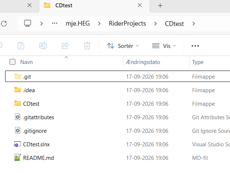
Task: Click the This PC monitor icon
Action: (x=28, y=23)
